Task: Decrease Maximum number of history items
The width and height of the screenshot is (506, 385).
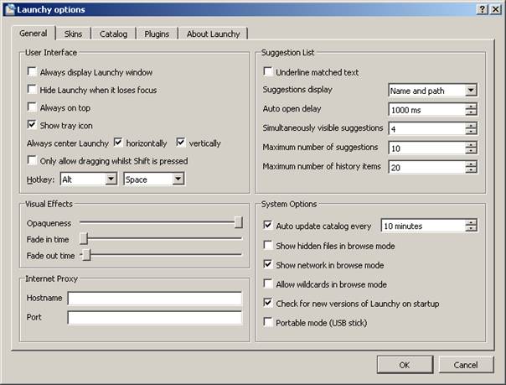Action: (471, 170)
